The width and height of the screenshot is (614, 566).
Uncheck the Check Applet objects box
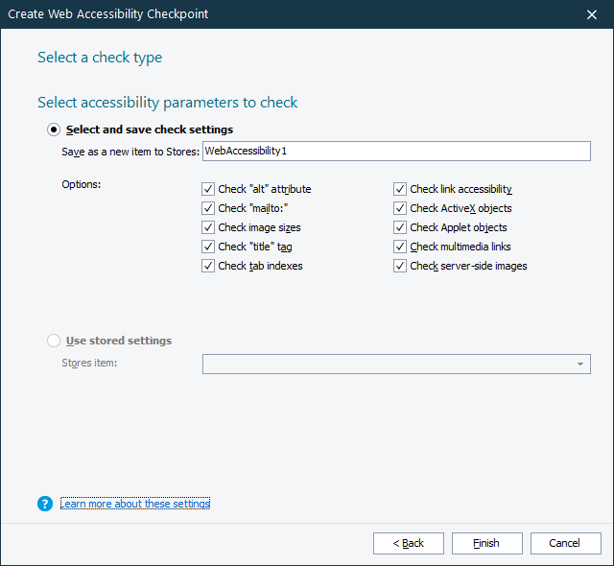coord(400,227)
